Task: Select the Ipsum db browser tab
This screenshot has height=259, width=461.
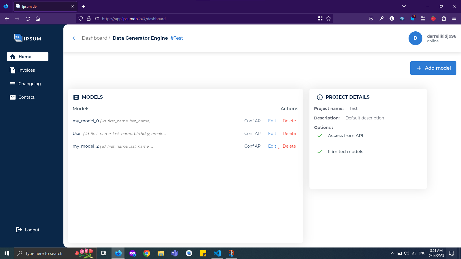Action: click(46, 6)
